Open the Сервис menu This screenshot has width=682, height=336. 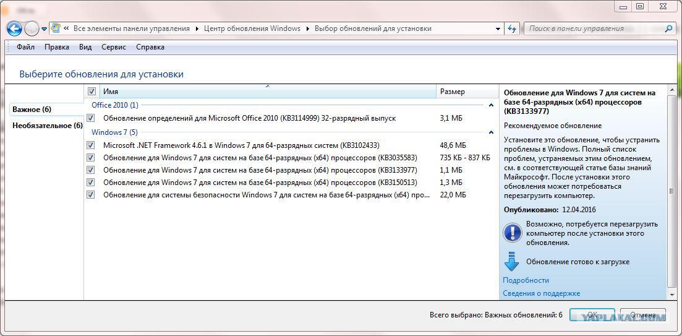113,47
